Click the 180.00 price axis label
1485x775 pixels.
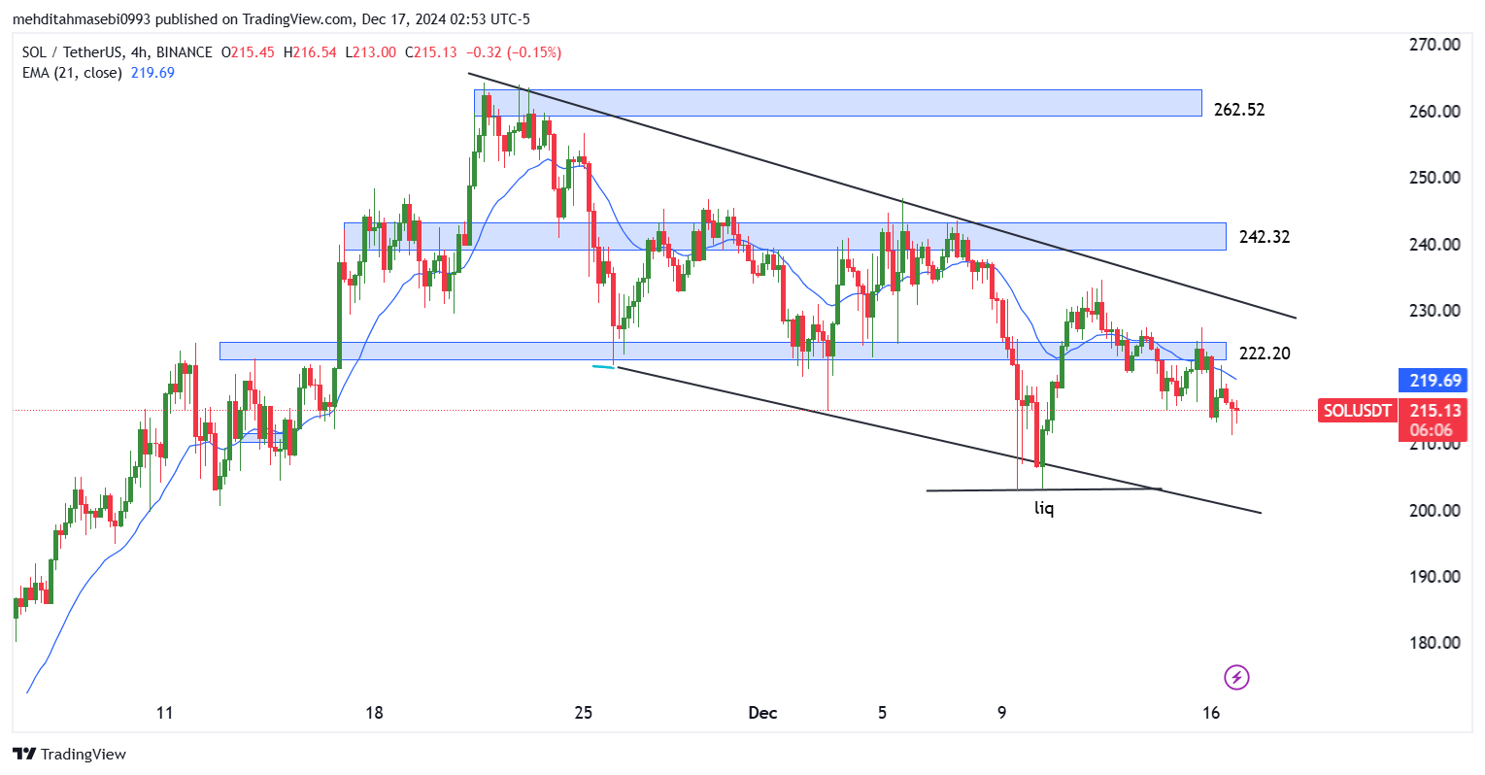1435,643
